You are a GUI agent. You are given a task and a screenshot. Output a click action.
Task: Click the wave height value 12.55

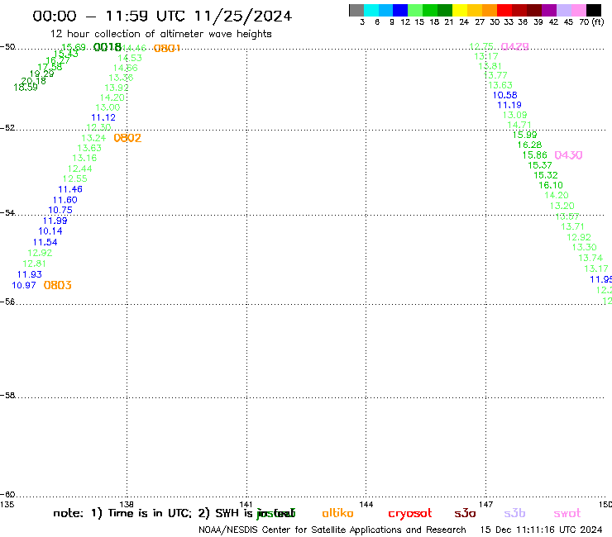click(75, 178)
